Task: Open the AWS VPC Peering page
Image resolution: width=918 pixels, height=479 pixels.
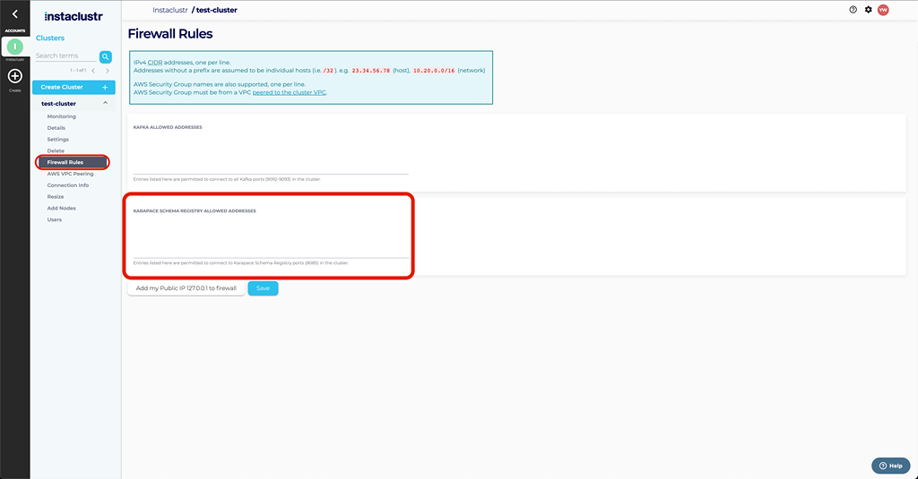Action: point(70,174)
